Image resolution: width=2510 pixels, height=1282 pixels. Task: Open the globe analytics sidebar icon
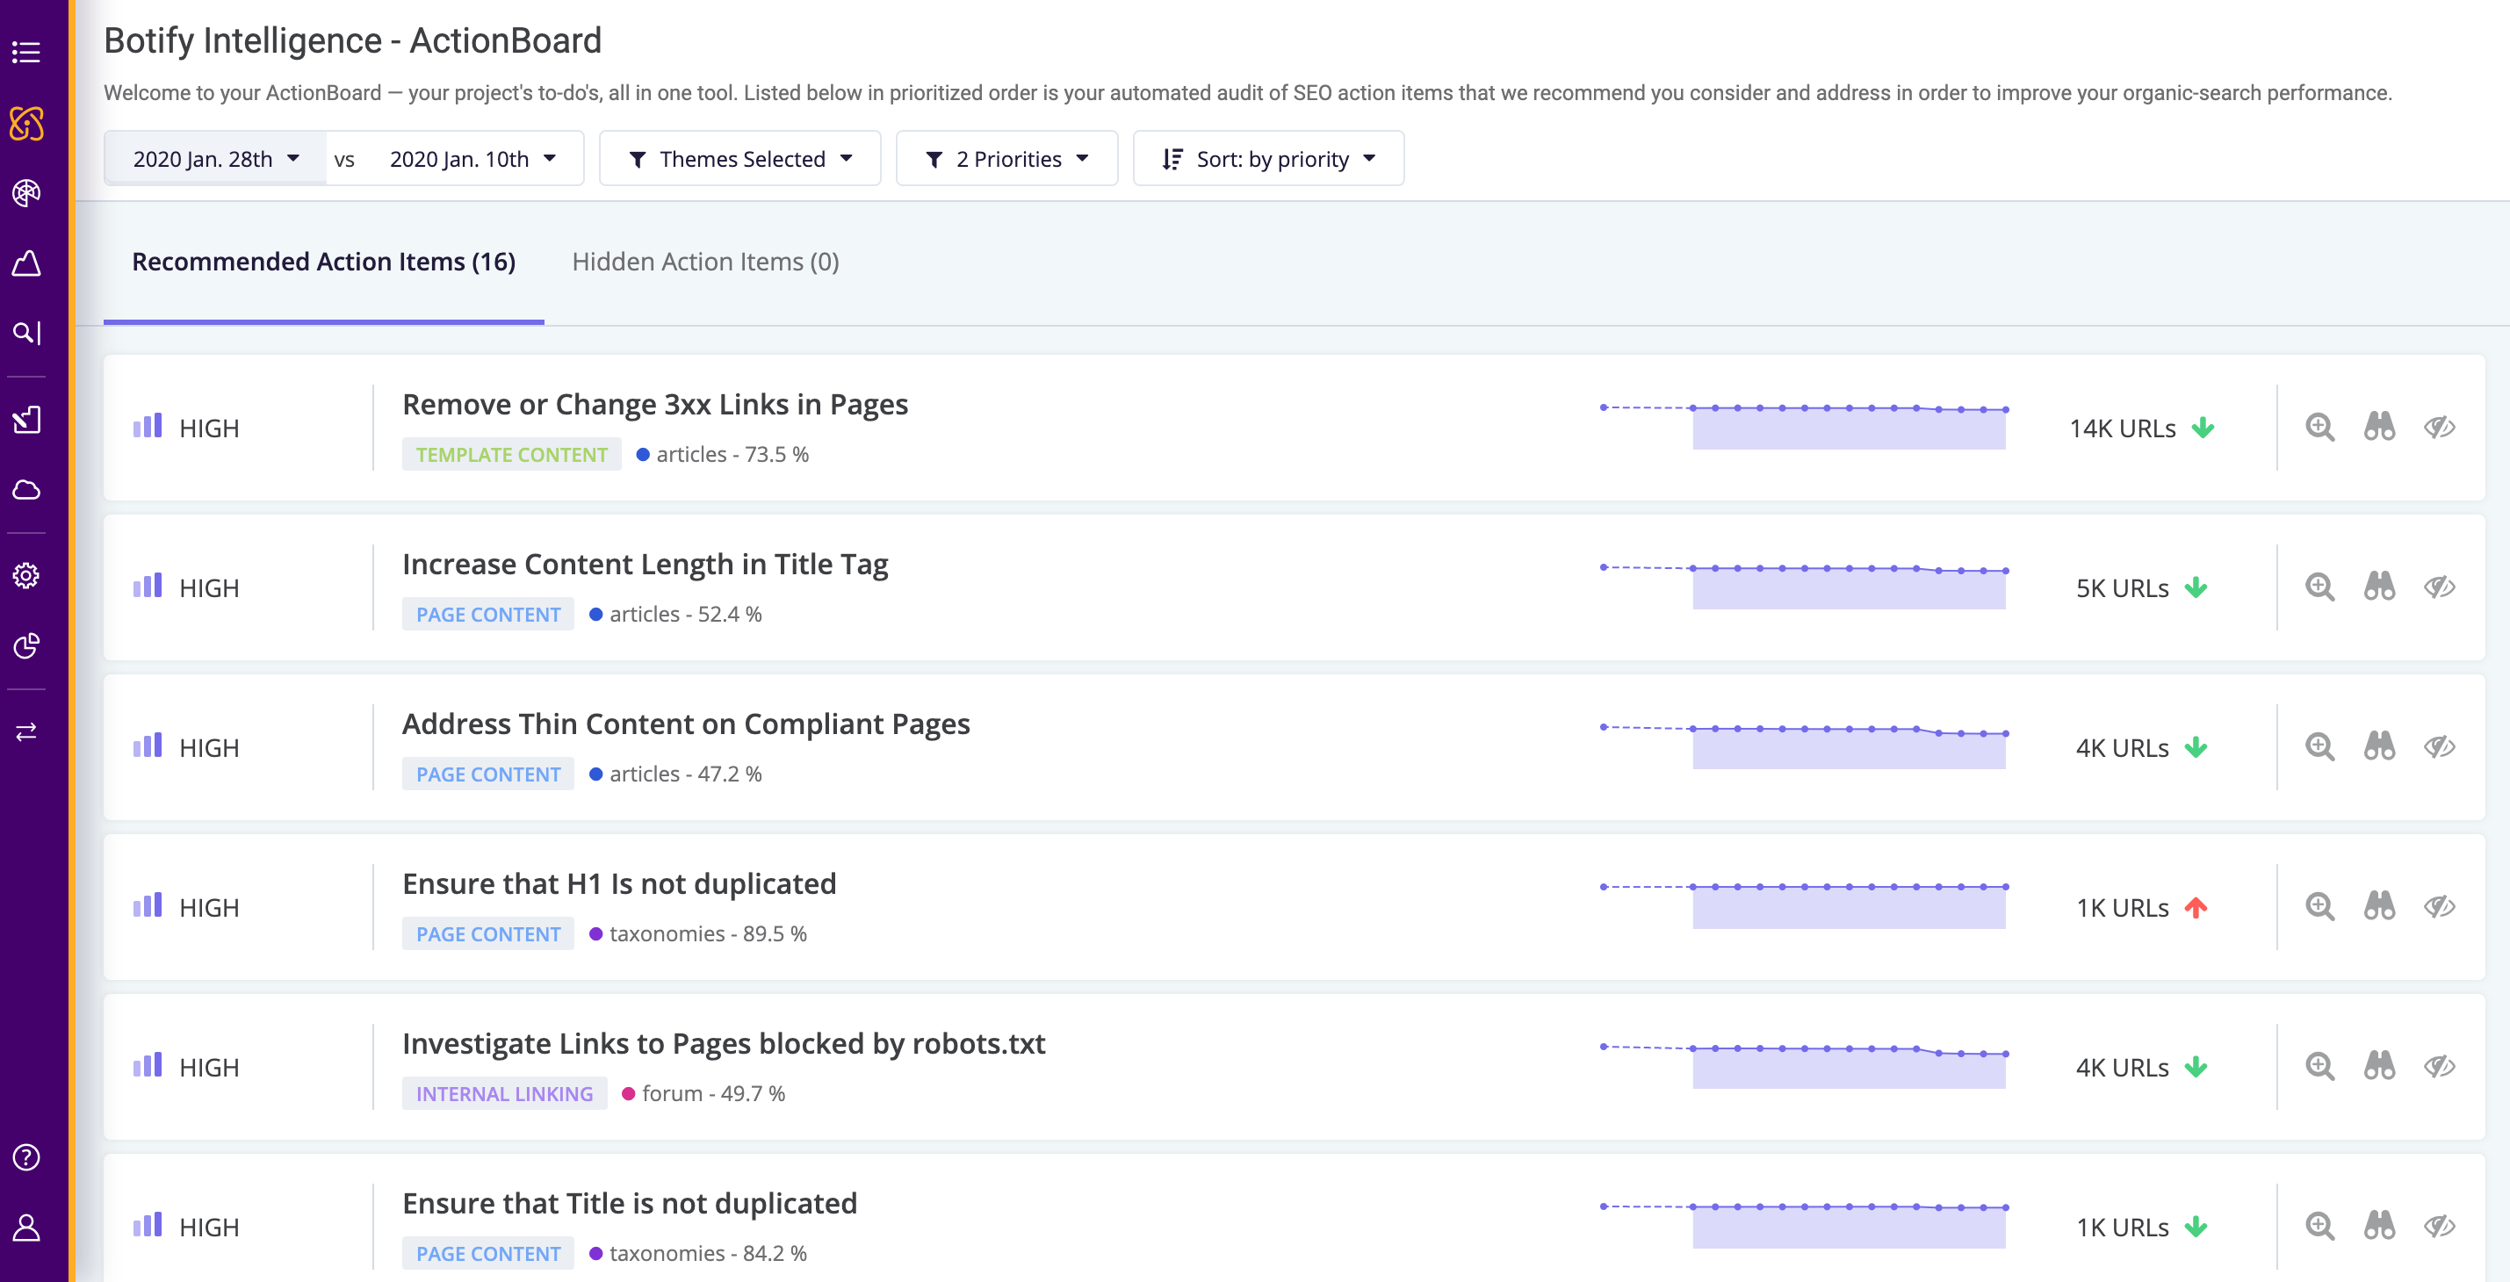click(26, 193)
